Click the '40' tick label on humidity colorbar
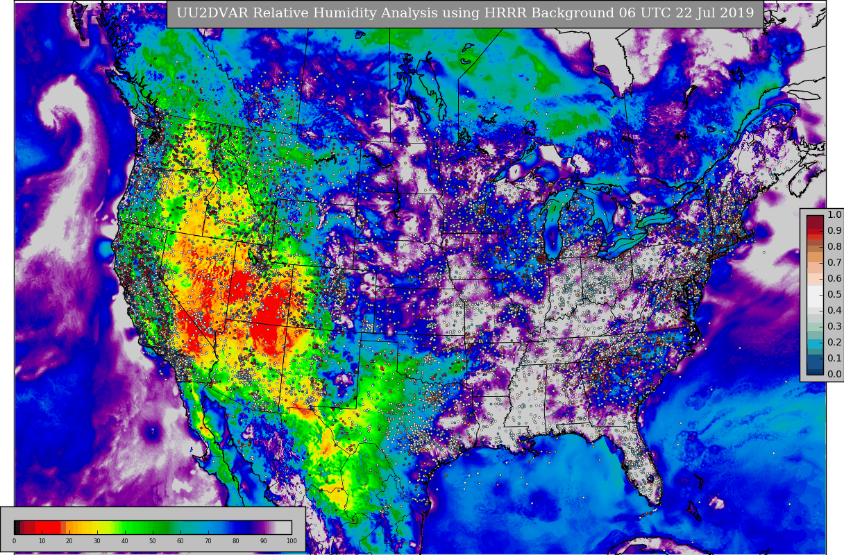Image resolution: width=844 pixels, height=555 pixels. (125, 541)
